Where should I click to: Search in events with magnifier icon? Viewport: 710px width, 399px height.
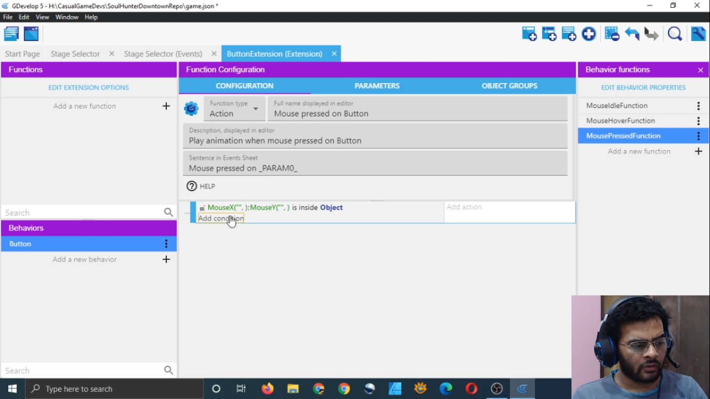click(675, 34)
